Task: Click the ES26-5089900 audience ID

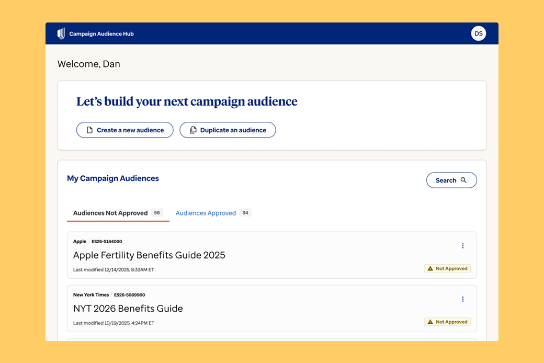Action: tap(129, 295)
